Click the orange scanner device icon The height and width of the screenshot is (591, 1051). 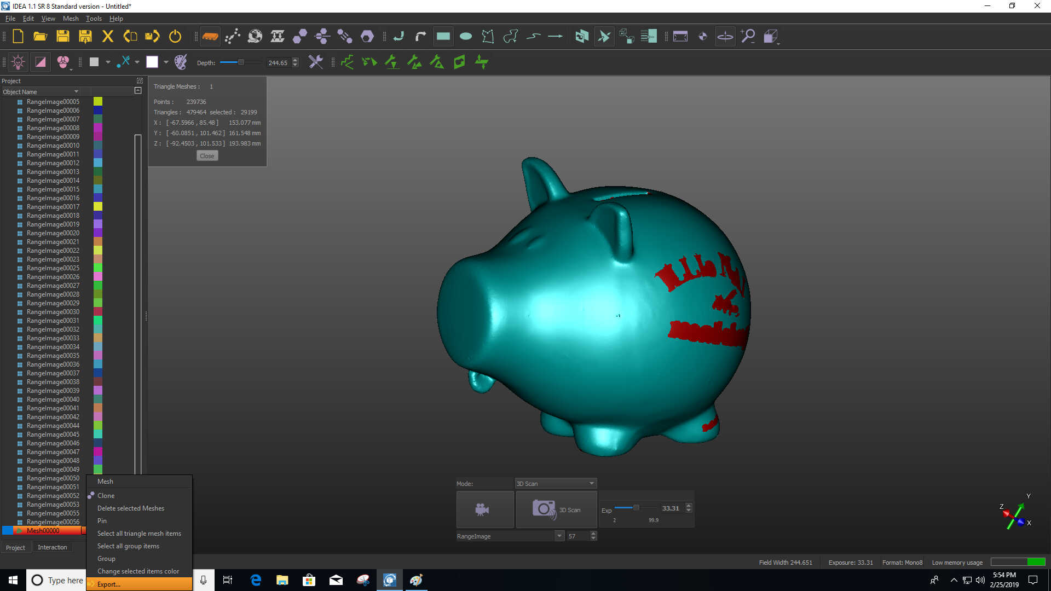coord(210,37)
